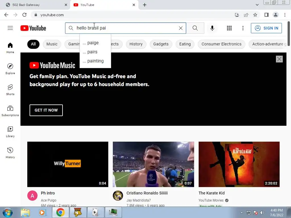The image size is (291, 218).
Task: Dismiss the YouTube Music banner
Action: coord(279,59)
